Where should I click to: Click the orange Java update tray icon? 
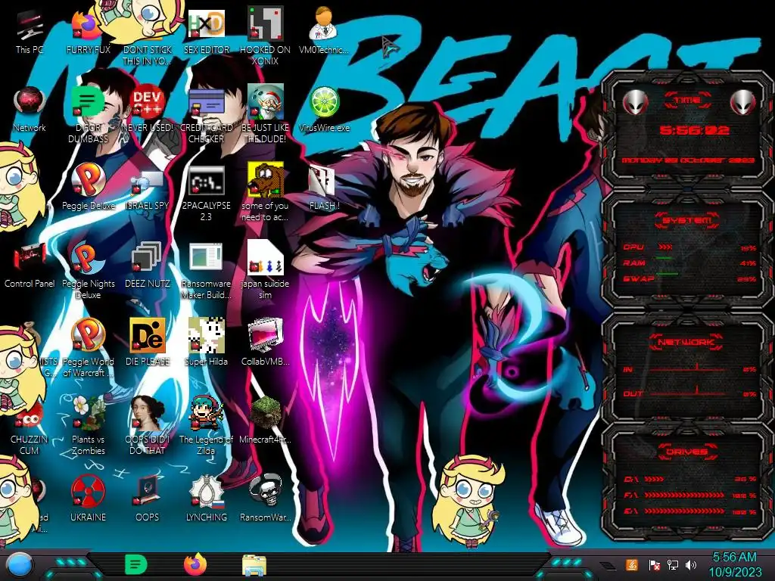(x=632, y=564)
